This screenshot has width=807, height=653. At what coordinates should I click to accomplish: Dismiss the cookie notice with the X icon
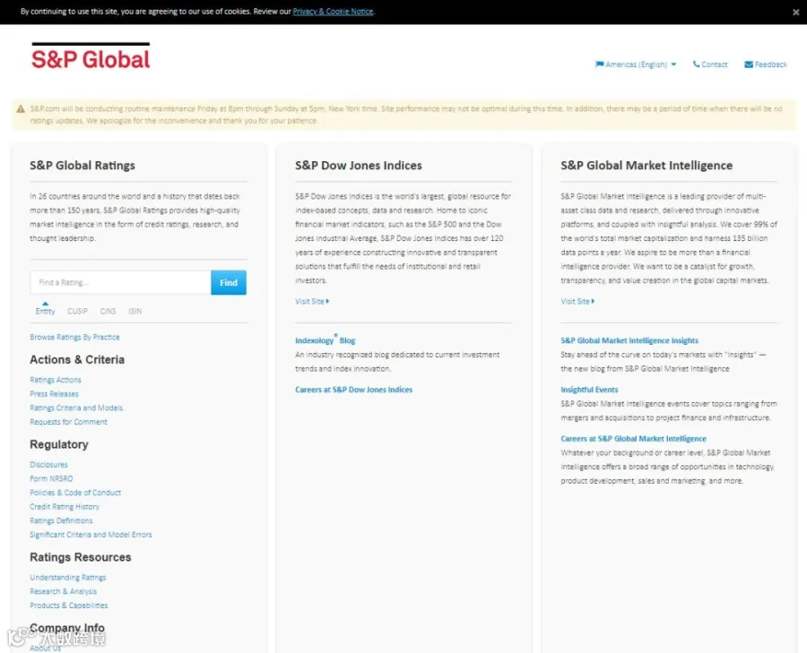[795, 13]
